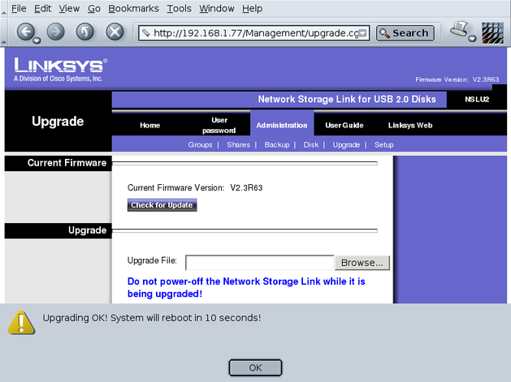
Task: Open the address bar history dropdown
Action: (x=362, y=33)
